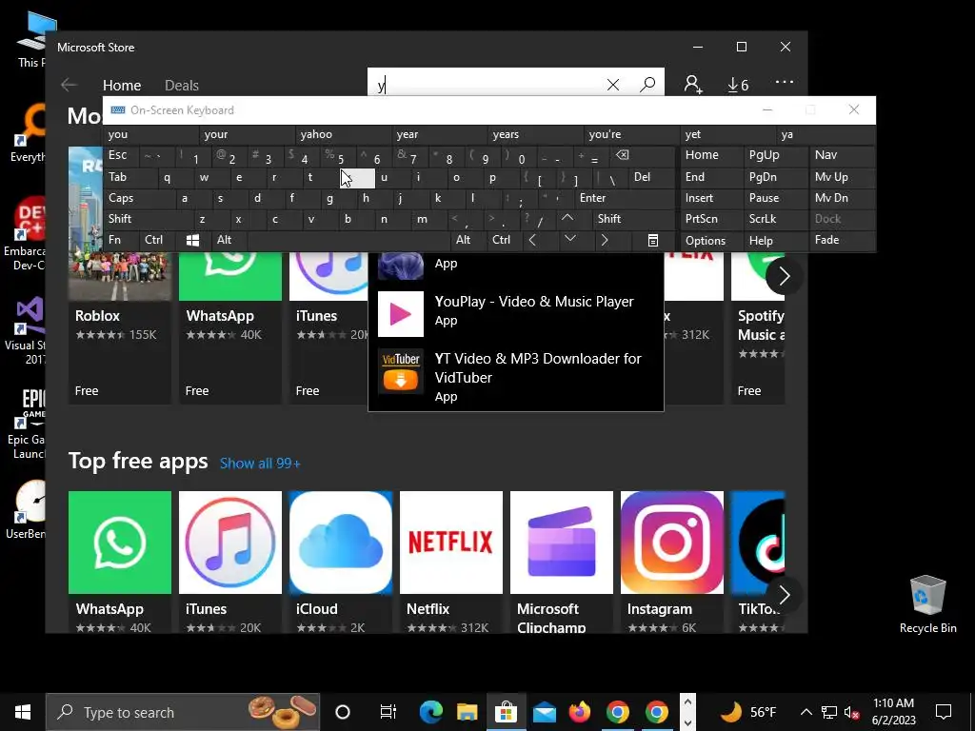The width and height of the screenshot is (975, 731).
Task: Open the Netflix tile in Top free apps
Action: pyautogui.click(x=450, y=563)
